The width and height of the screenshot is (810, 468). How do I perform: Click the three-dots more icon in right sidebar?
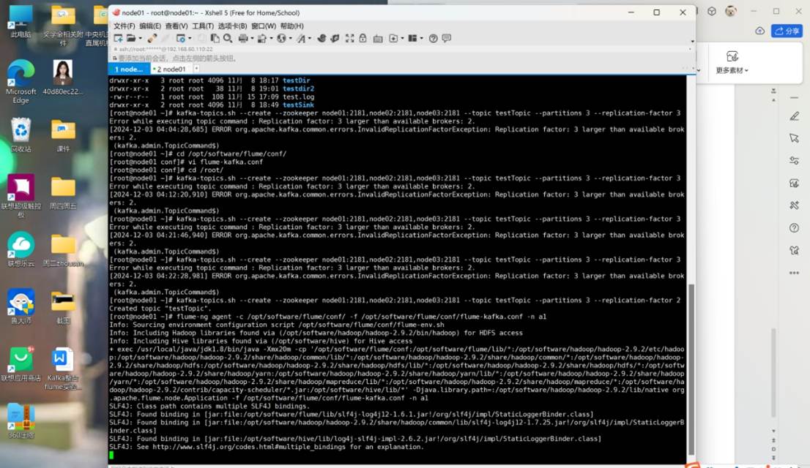[x=794, y=273]
